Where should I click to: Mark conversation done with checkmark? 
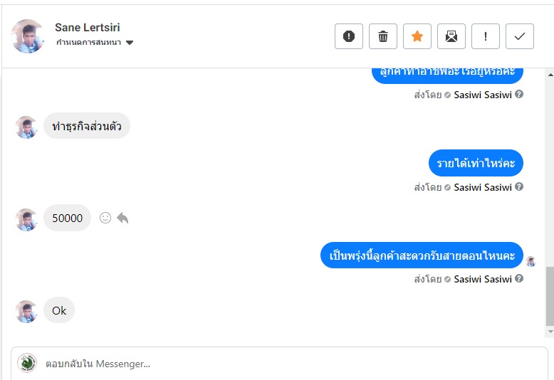click(520, 36)
